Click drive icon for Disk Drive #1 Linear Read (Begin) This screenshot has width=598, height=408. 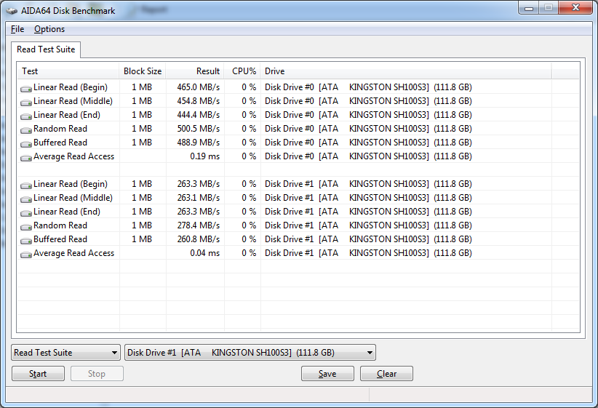click(x=26, y=185)
